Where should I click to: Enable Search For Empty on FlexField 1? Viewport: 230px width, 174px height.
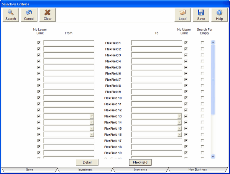202,43
